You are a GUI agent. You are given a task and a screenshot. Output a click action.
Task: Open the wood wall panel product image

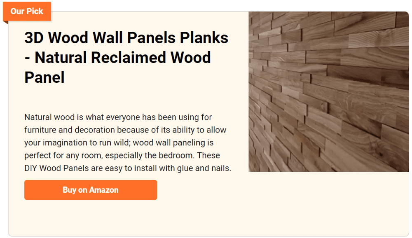(328, 91)
